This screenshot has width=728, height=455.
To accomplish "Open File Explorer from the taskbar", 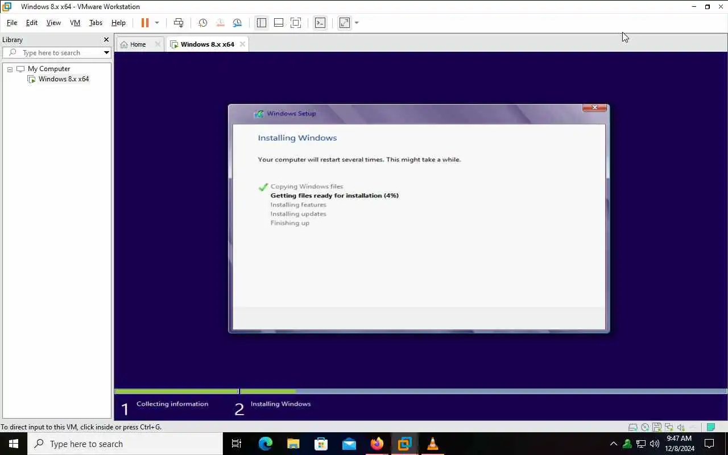I will pos(293,444).
